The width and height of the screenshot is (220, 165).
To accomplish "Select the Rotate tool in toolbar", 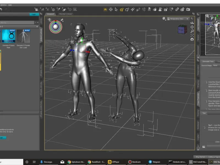I will (x=127, y=9).
